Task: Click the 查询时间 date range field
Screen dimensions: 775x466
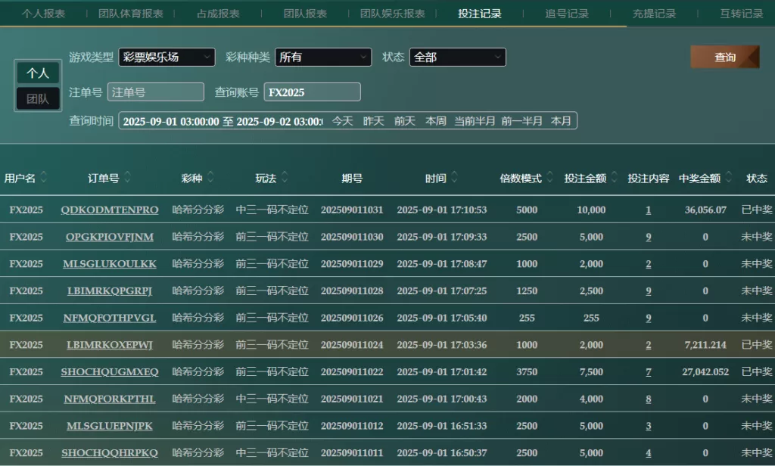Action: coord(223,121)
